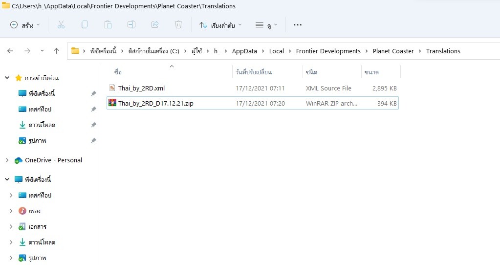Click the Share icon in toolbar
The image size is (500, 265).
coord(155,25)
